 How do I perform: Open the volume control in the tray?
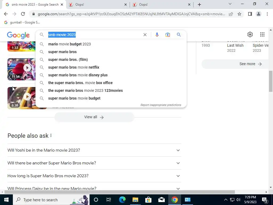click(238, 200)
